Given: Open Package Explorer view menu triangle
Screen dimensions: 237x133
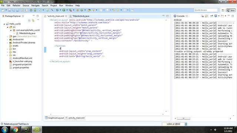Looking at the screenshot, I should pos(38,20).
